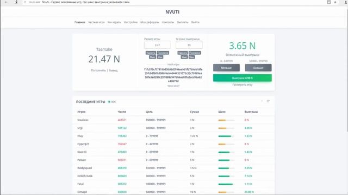Open the Настройки menu item
Screen dimensions: 348x195
[x=130, y=22]
